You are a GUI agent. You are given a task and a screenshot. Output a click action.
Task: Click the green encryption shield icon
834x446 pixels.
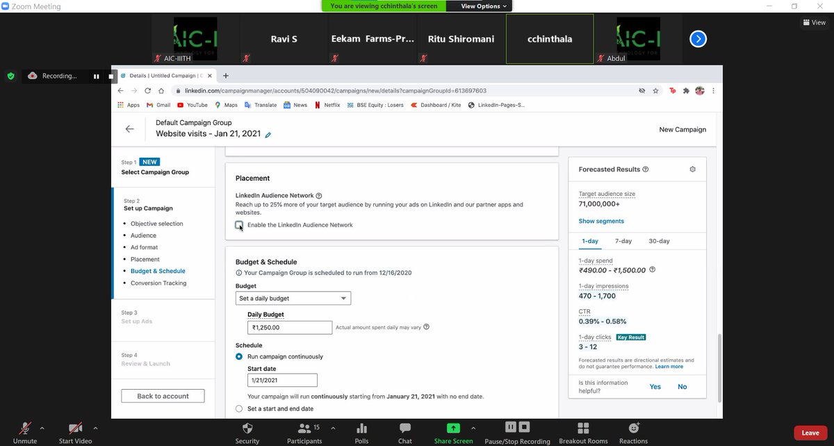10,76
